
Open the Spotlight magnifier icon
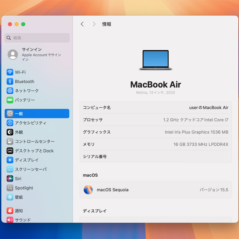[10, 188]
